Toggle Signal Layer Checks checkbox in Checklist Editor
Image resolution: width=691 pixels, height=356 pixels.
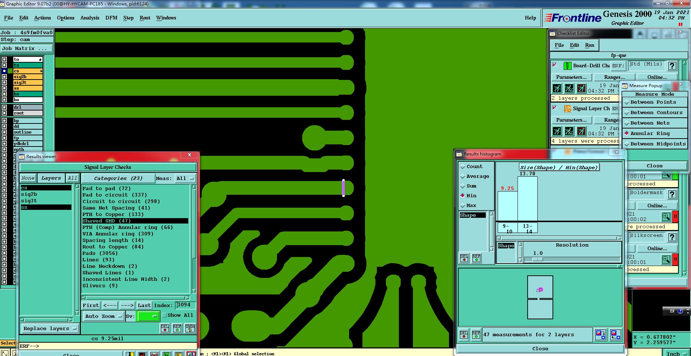pyautogui.click(x=555, y=108)
